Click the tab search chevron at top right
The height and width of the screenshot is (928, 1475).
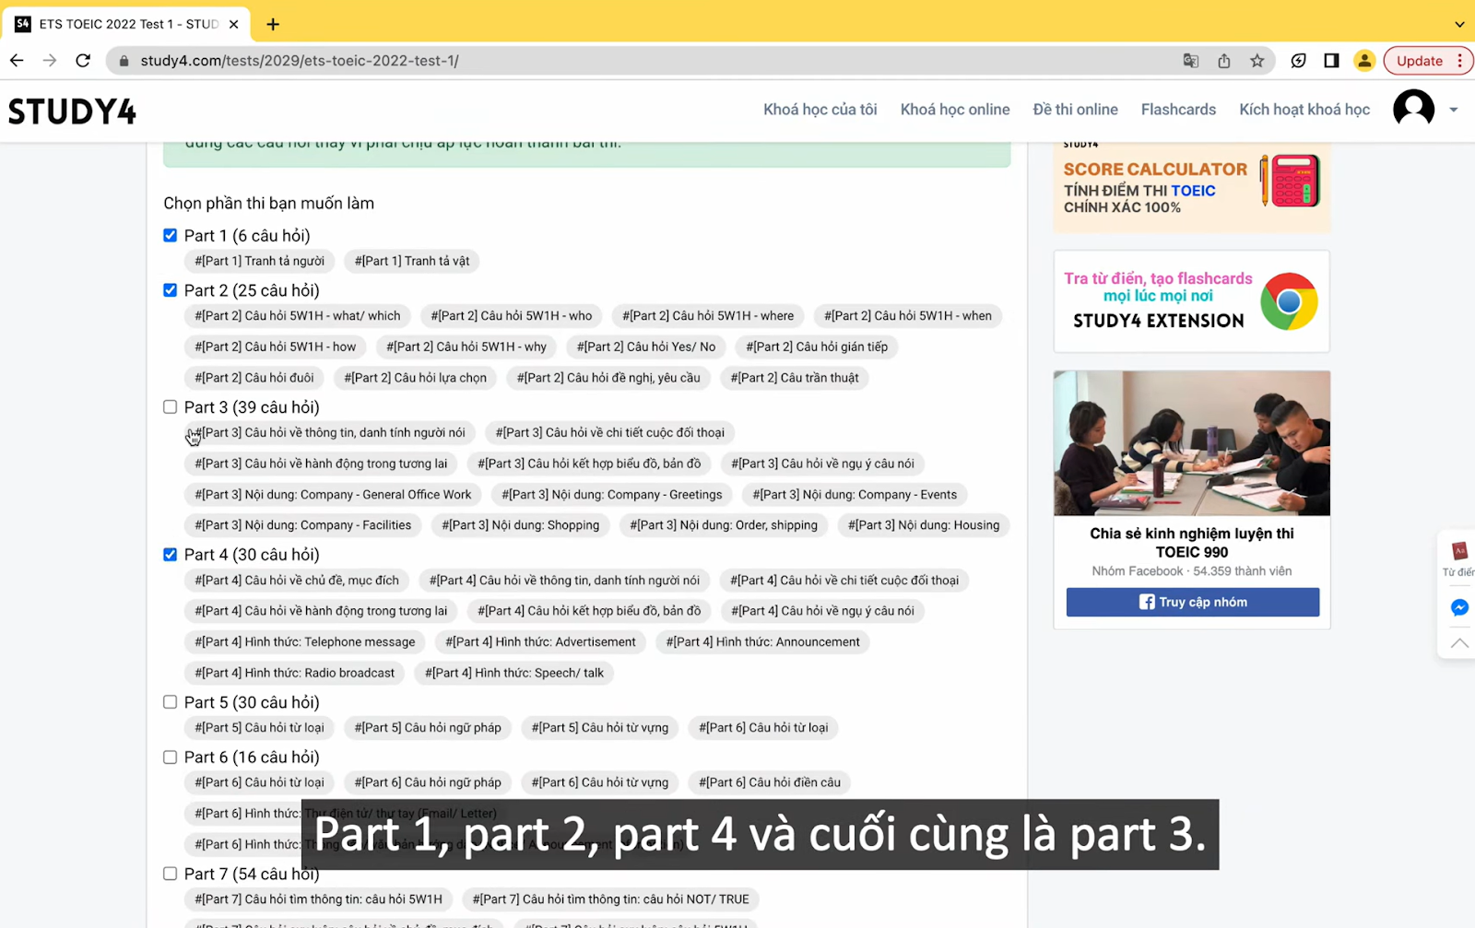coord(1459,24)
